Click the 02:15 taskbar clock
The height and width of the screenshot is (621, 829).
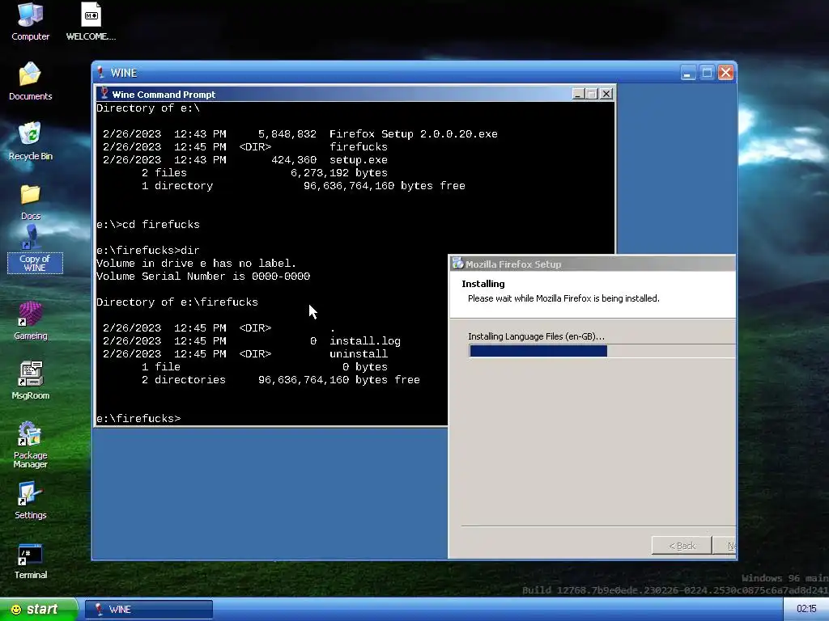point(806,610)
